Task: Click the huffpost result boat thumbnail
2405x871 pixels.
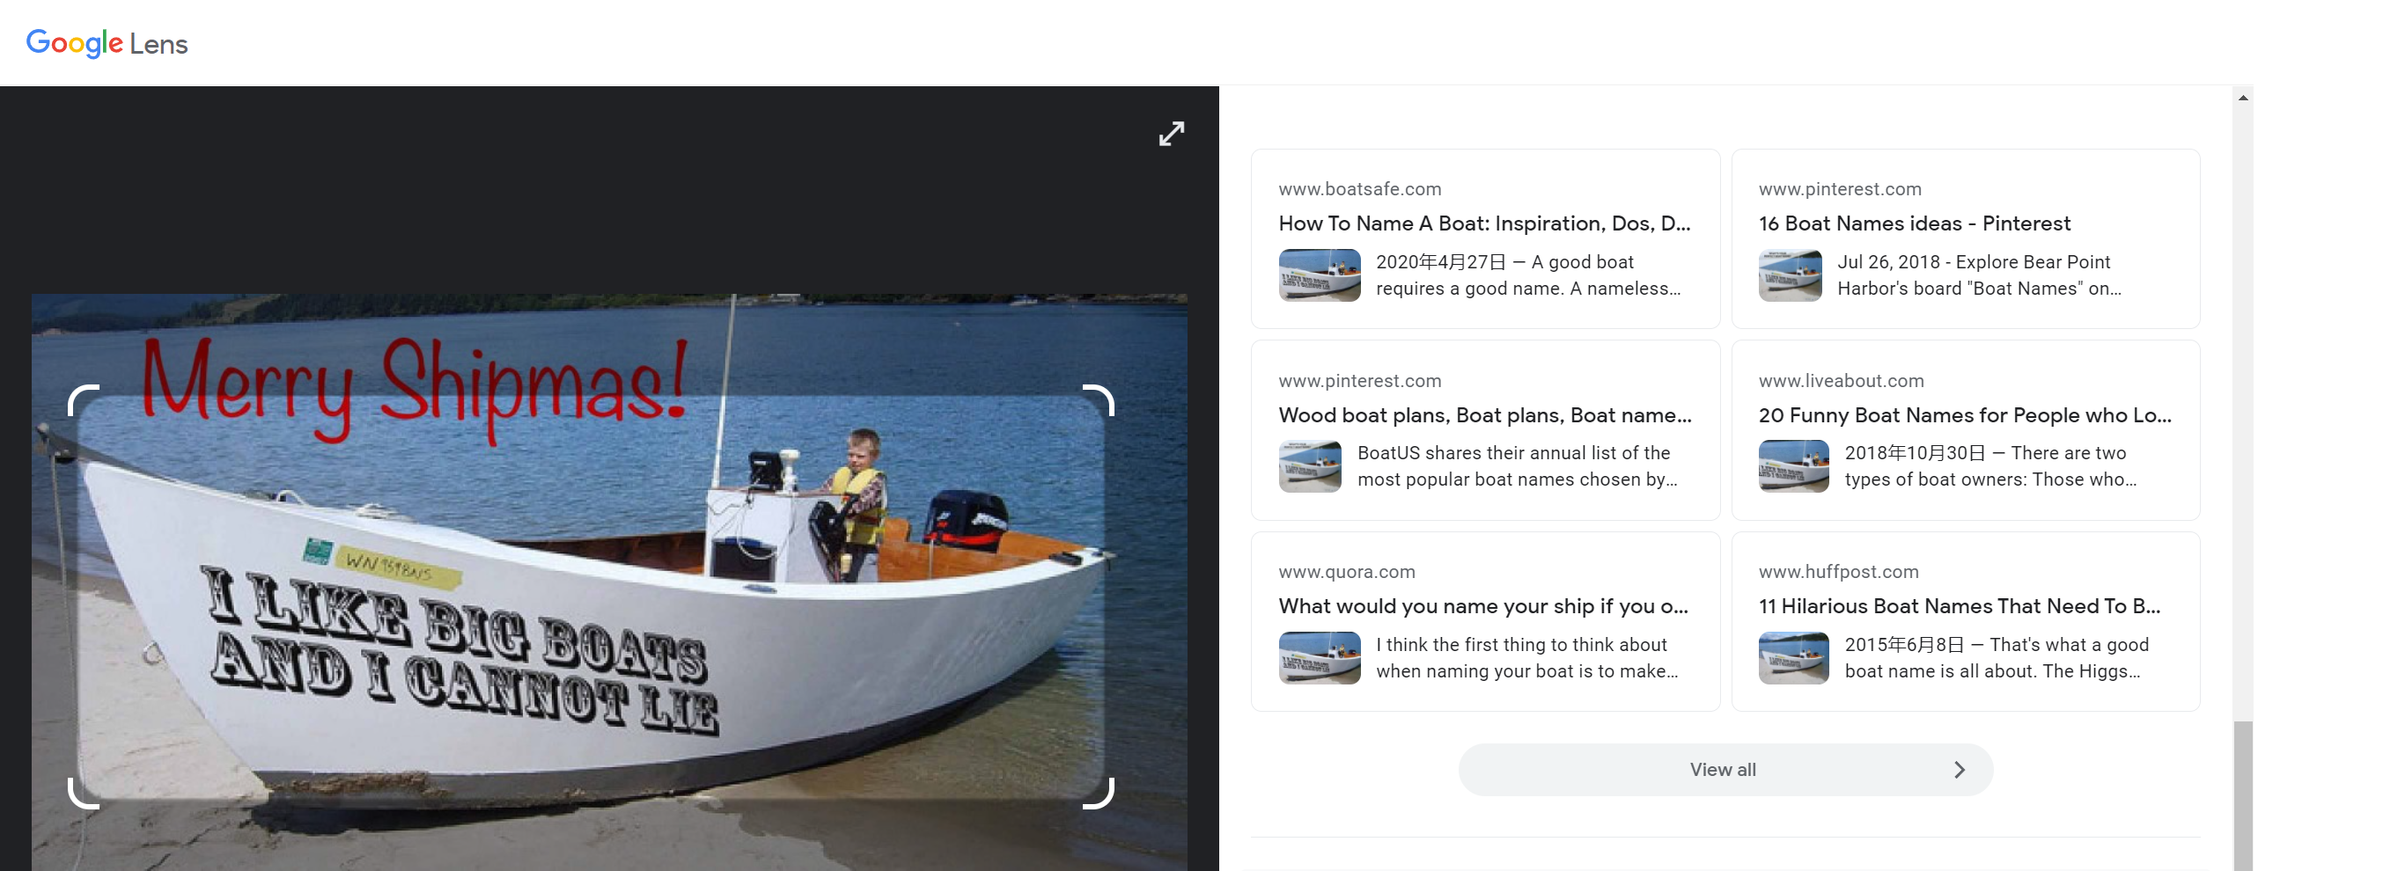Action: click(x=1793, y=658)
